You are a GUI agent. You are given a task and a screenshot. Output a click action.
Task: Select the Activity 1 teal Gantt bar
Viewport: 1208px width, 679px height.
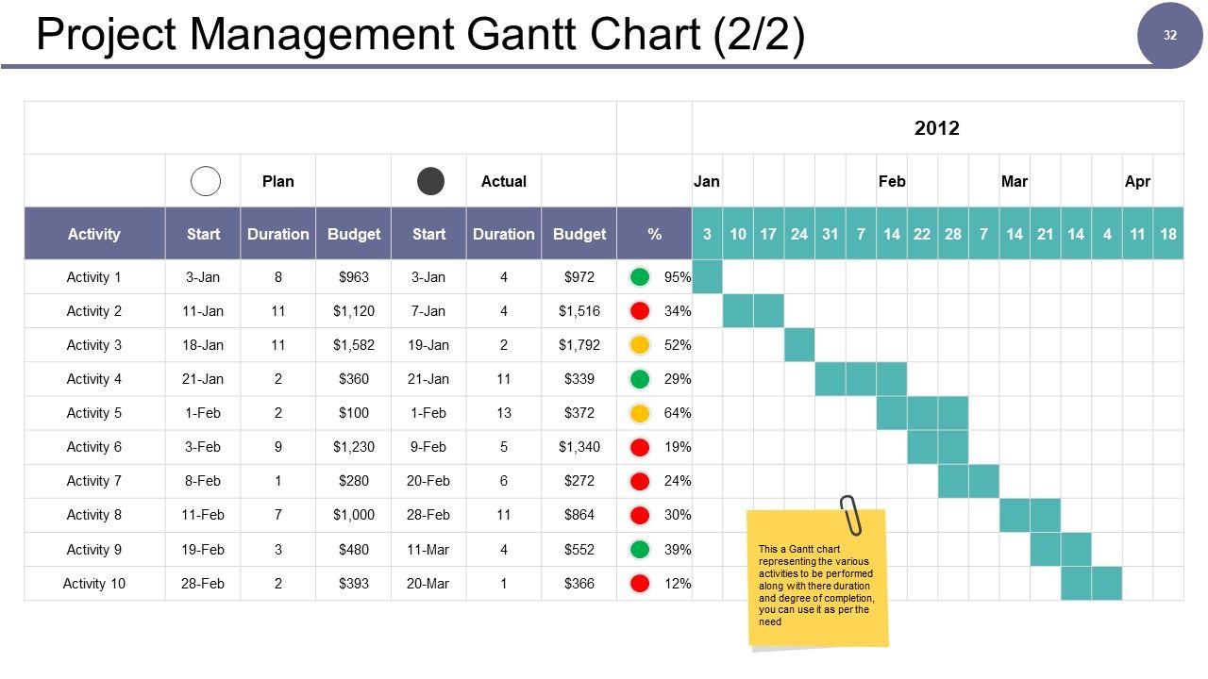pos(707,277)
